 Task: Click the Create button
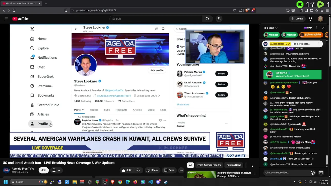point(297,19)
